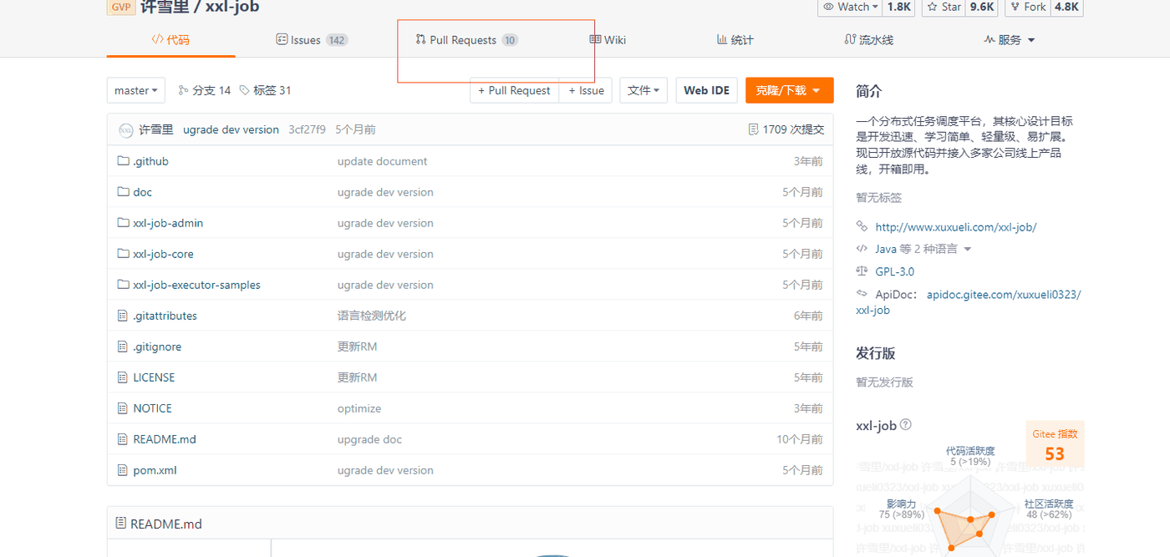This screenshot has height=557, width=1170.
Task: Open the xxl-job-executor-samples folder
Action: tap(196, 285)
